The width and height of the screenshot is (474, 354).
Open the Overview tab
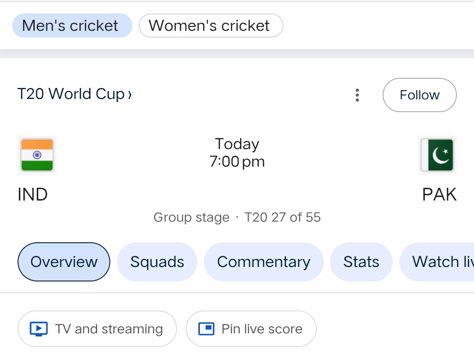pos(64,262)
